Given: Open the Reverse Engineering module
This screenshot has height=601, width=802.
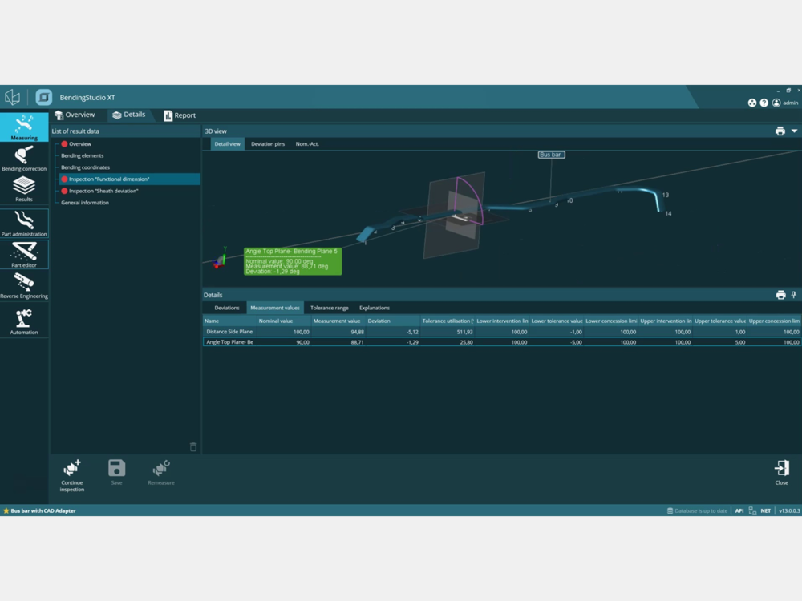Looking at the screenshot, I should [24, 285].
